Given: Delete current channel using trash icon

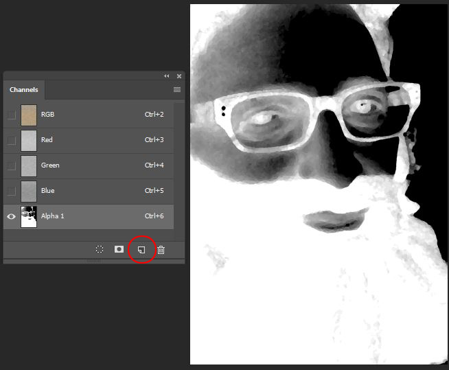Looking at the screenshot, I should tap(161, 250).
